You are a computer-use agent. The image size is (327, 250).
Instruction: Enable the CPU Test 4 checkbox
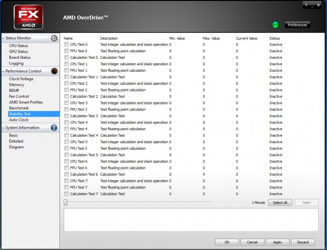(66, 122)
